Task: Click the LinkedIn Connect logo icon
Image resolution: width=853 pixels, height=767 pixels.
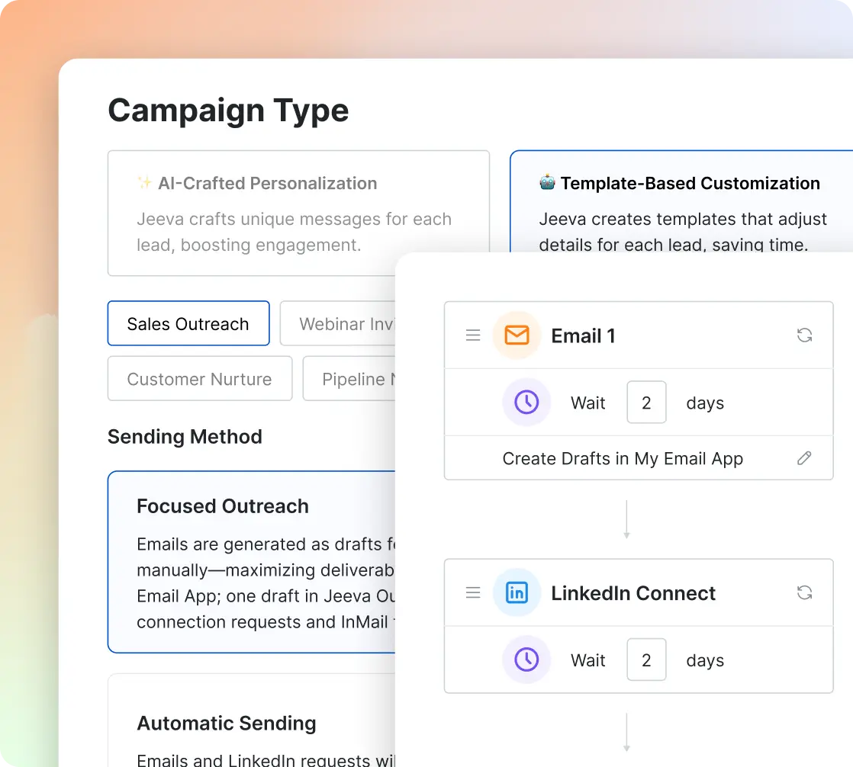Action: [x=517, y=592]
